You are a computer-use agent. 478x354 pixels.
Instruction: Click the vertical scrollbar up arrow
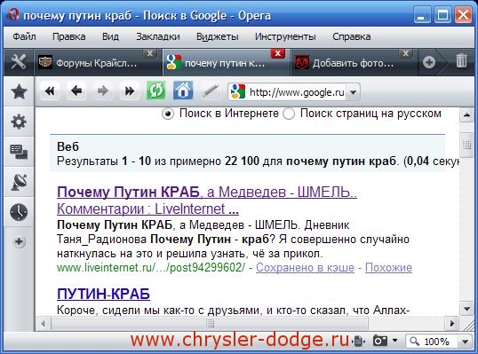[x=466, y=115]
